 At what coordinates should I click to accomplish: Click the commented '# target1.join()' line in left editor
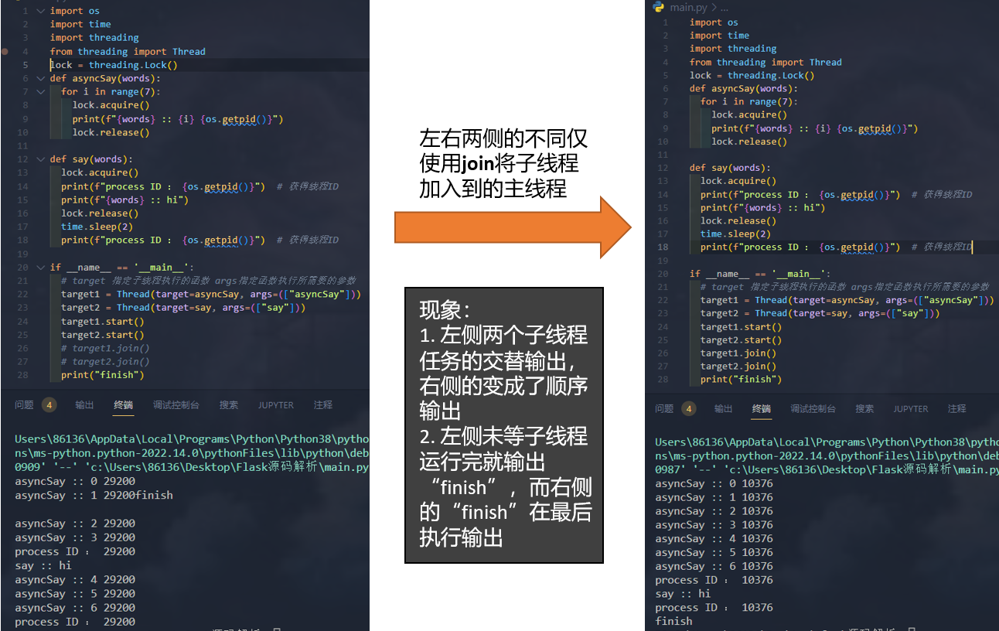pyautogui.click(x=105, y=348)
